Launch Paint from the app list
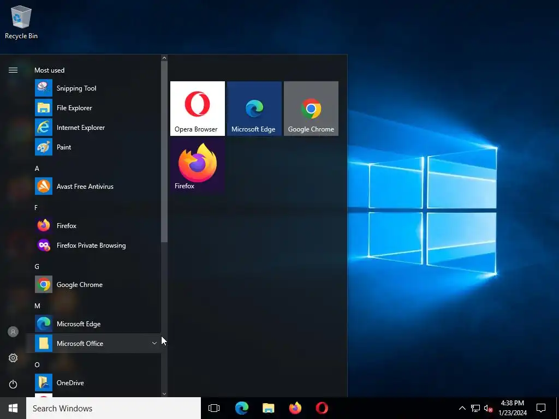The height and width of the screenshot is (419, 559). coord(93,147)
